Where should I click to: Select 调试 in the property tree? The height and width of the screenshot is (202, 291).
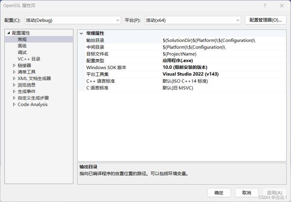pos(22,53)
